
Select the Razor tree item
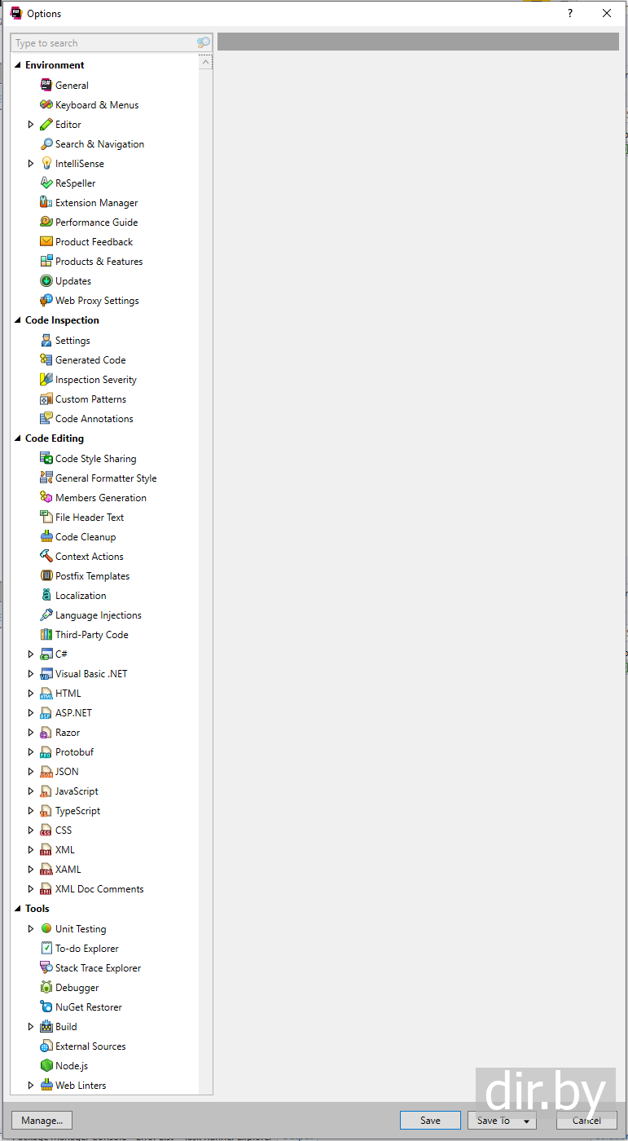click(68, 733)
